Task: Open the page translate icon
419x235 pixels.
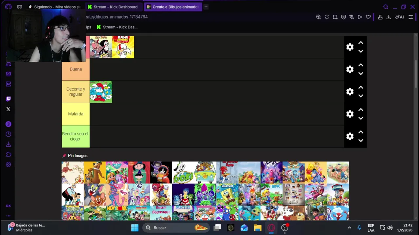Action: pyautogui.click(x=352, y=17)
